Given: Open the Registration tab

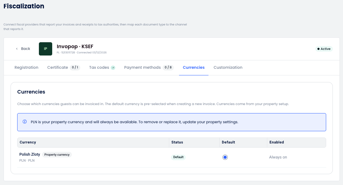Looking at the screenshot, I should point(26,68).
